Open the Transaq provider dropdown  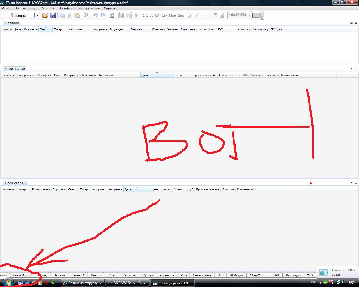[37, 15]
